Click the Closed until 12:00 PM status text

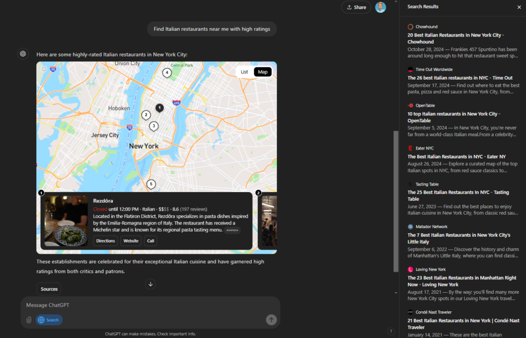(x=116, y=209)
